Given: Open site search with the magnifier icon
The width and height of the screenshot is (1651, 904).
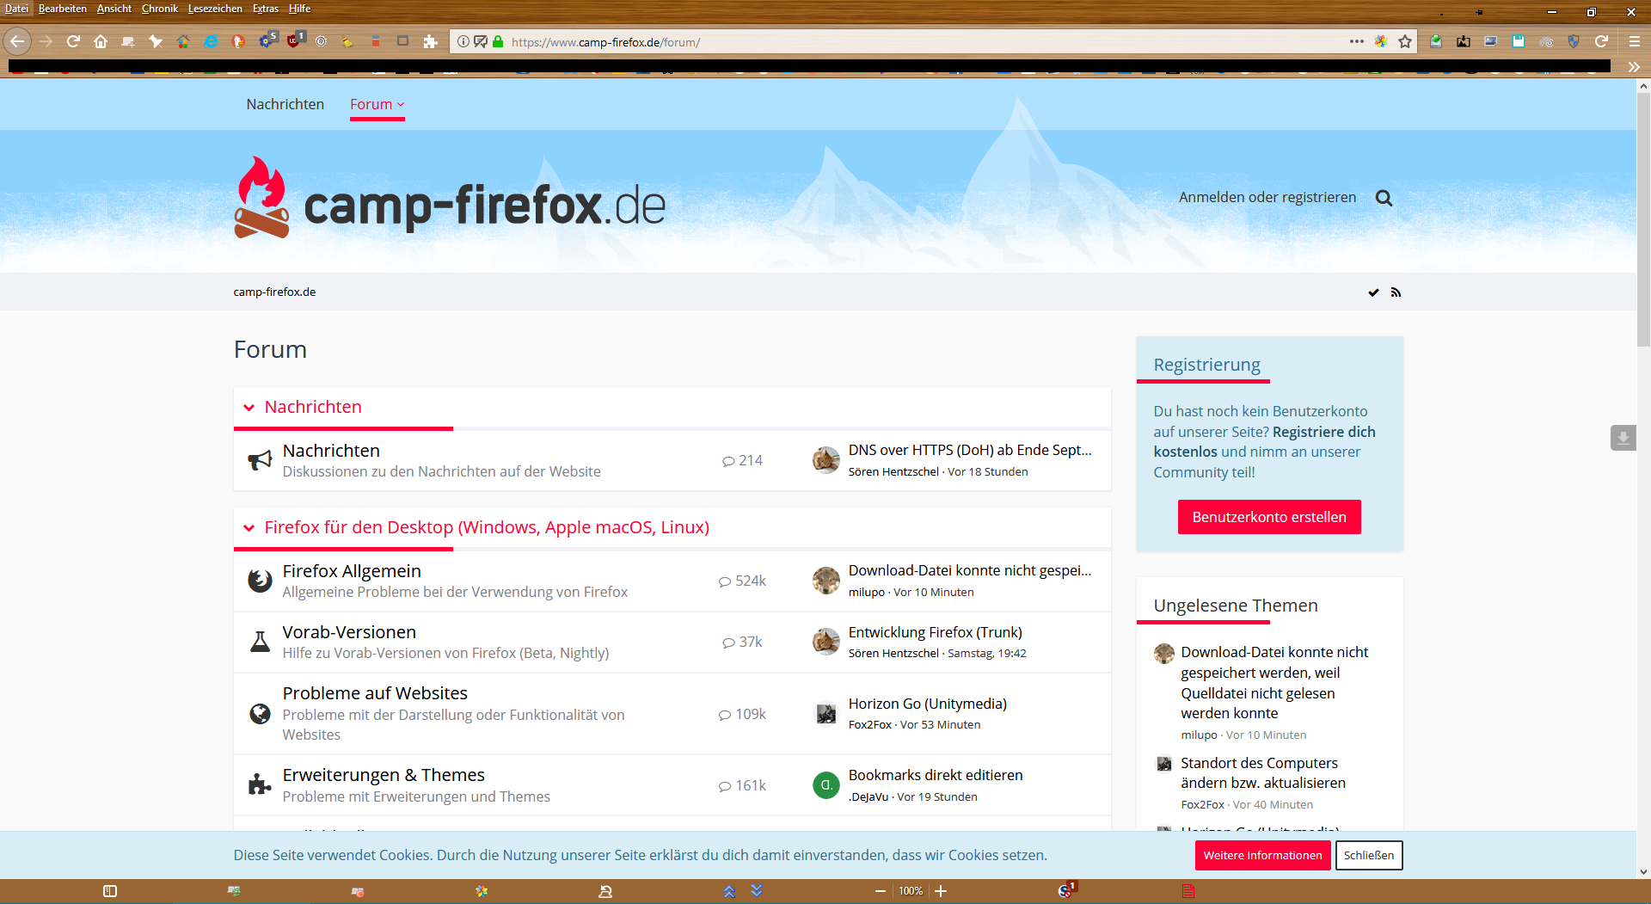Looking at the screenshot, I should 1384,198.
